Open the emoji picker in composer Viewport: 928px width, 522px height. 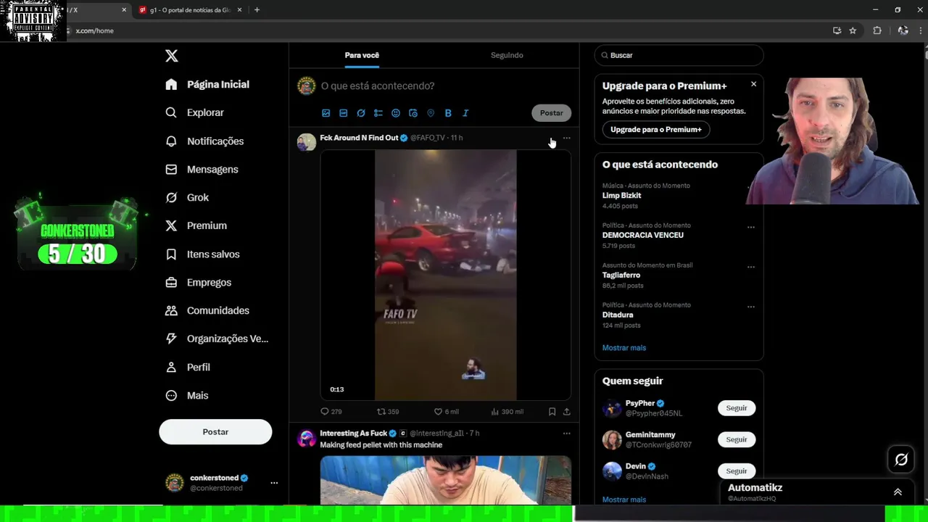coord(396,113)
